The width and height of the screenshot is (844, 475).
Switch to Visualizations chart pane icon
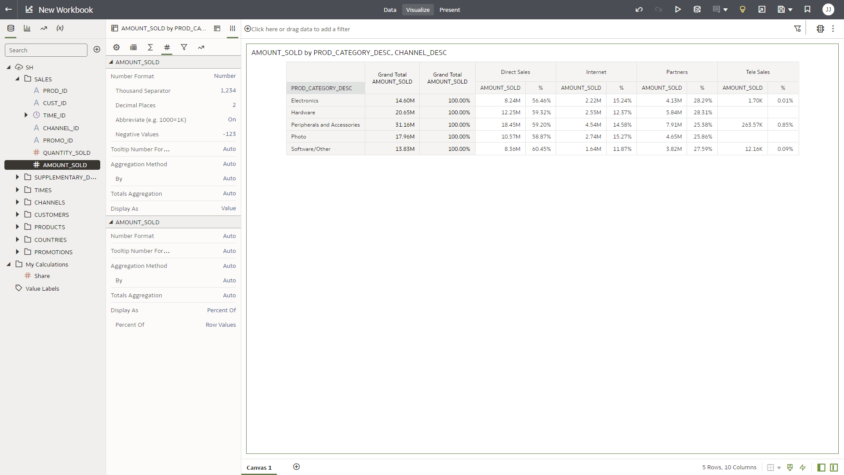pos(27,28)
